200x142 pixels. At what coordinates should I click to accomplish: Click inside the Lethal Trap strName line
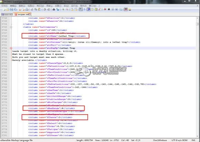click(57, 36)
